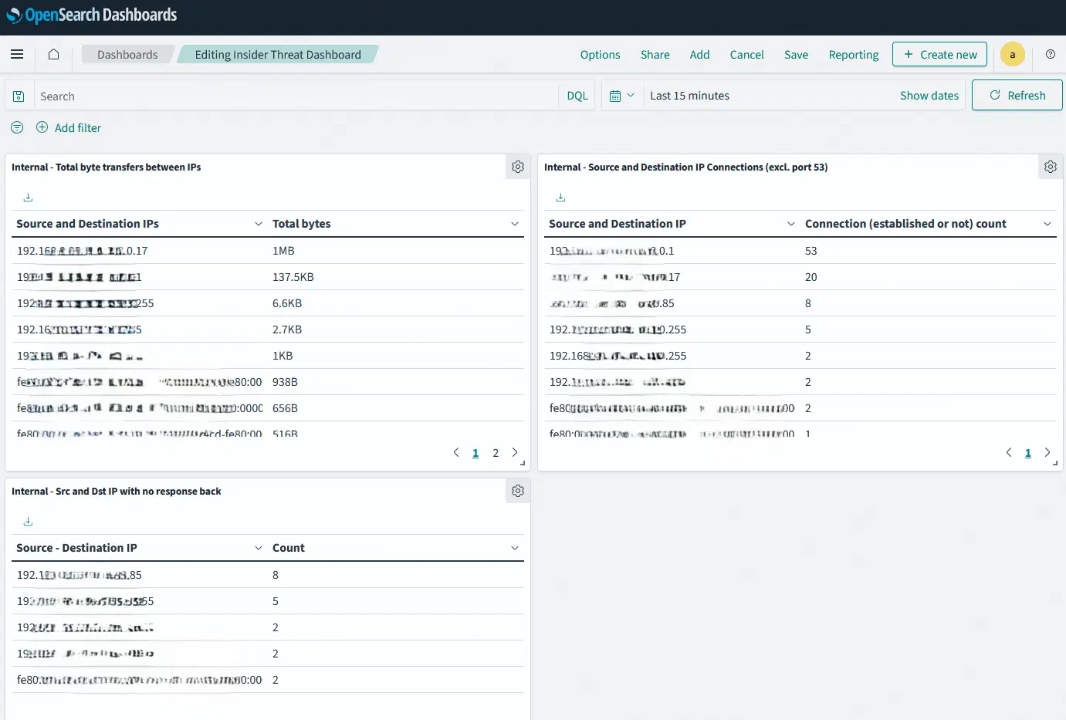Click Show dates link
This screenshot has height=720, width=1066.
[929, 96]
